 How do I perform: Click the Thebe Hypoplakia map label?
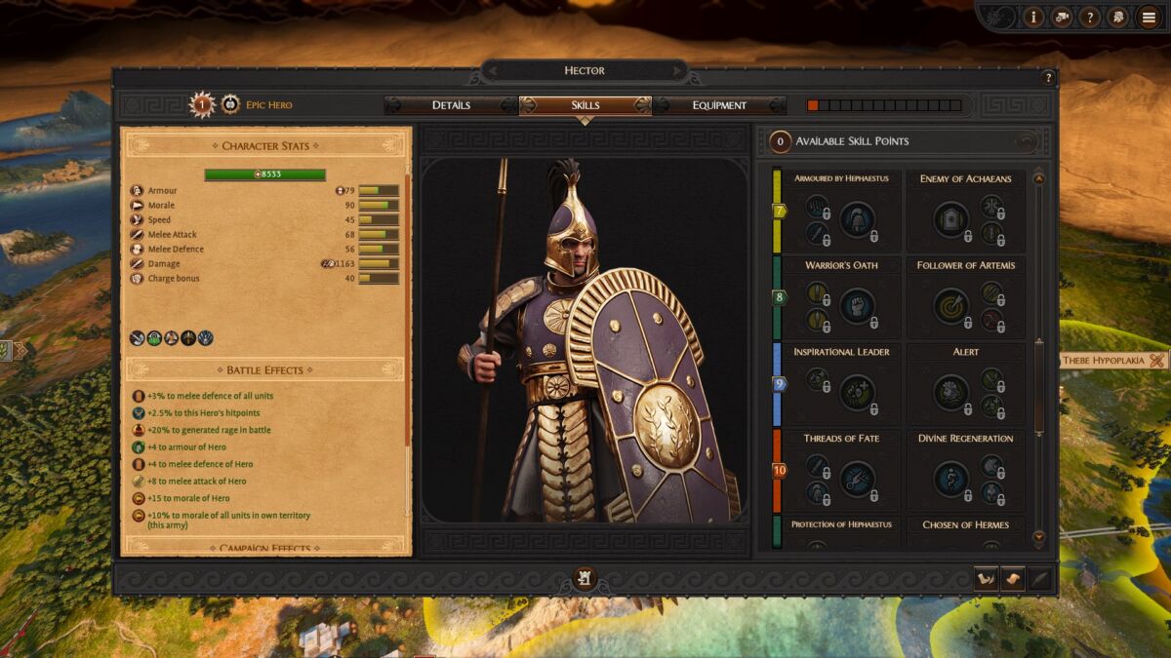pyautogui.click(x=1115, y=360)
